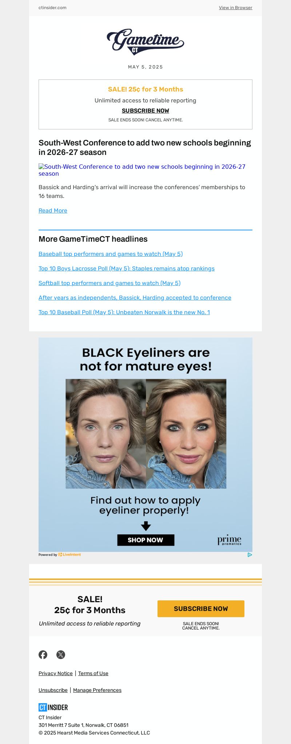Click the CT Insider footer logo

[x=53, y=707]
